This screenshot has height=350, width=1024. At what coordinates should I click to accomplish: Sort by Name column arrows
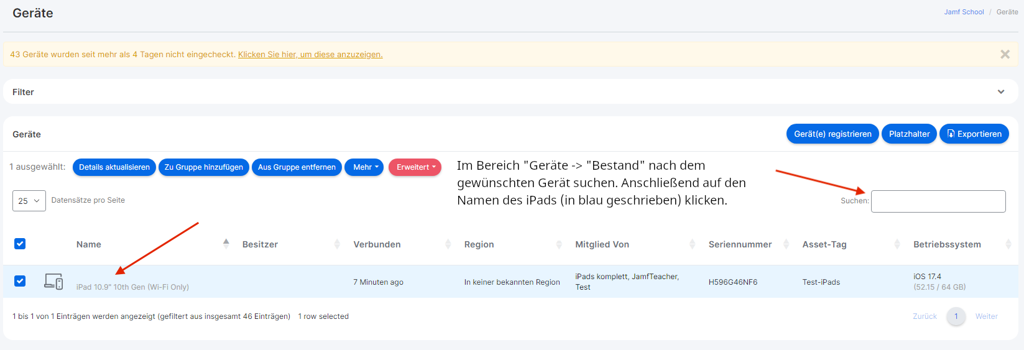click(226, 244)
